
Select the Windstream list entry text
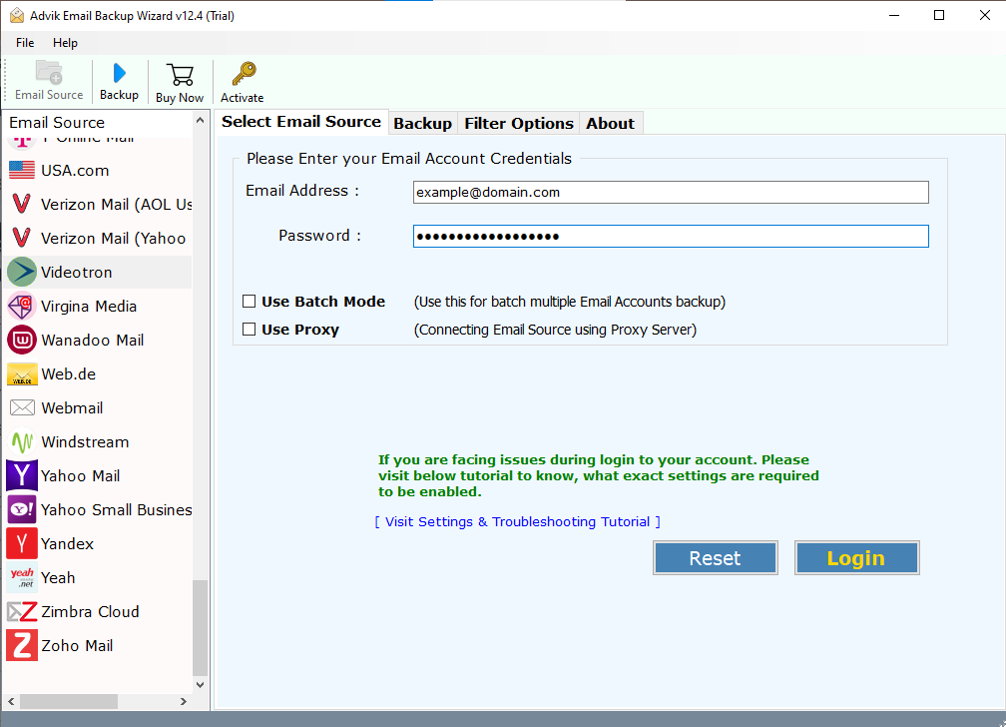coord(86,441)
